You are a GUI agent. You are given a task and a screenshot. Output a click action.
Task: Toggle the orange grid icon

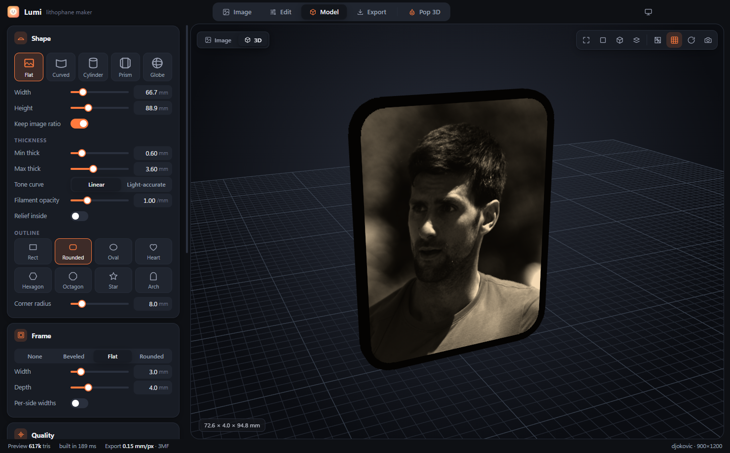click(674, 40)
